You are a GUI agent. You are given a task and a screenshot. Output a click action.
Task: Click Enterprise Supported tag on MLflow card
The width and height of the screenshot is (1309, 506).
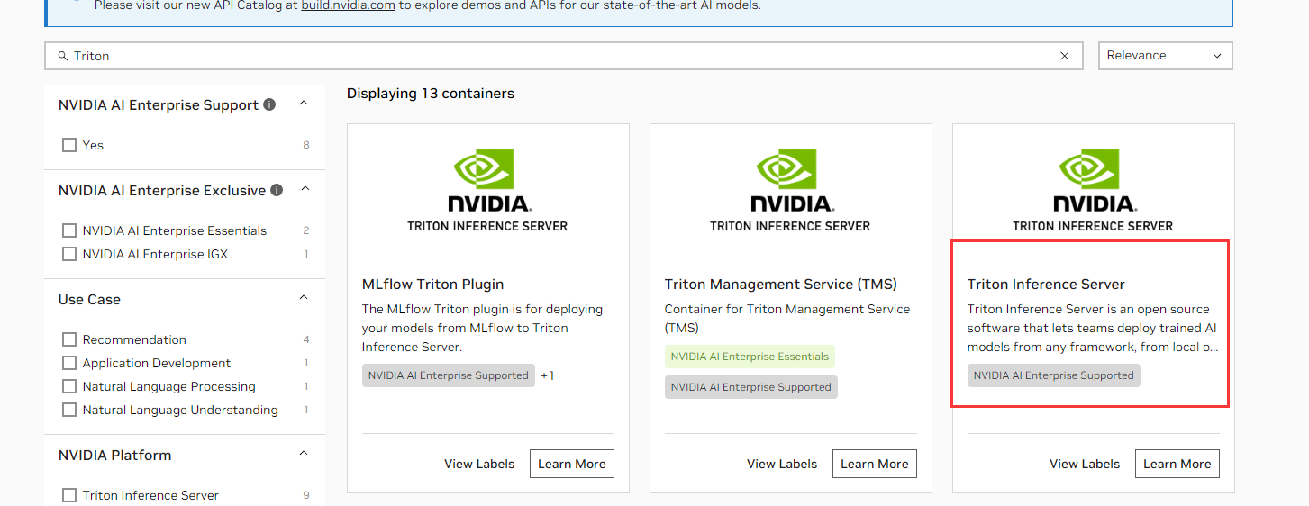coord(449,375)
